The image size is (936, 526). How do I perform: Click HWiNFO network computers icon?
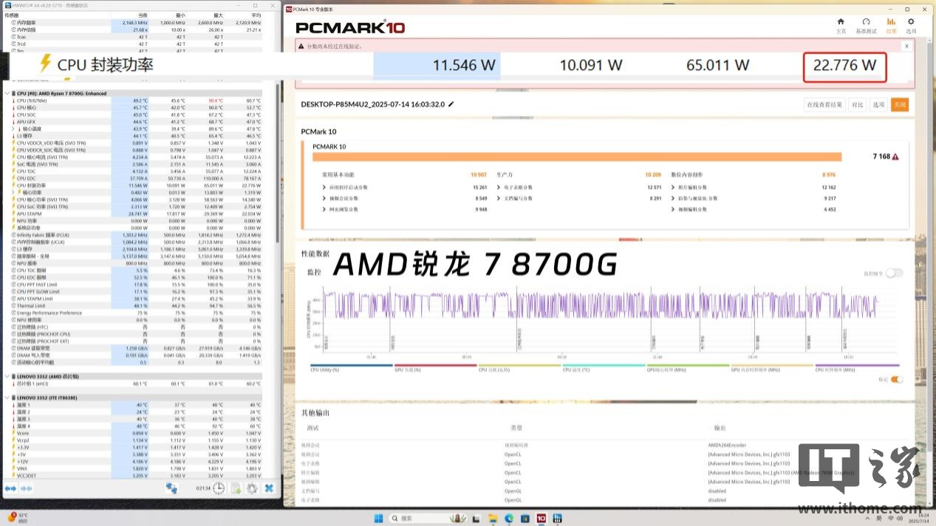point(171,488)
